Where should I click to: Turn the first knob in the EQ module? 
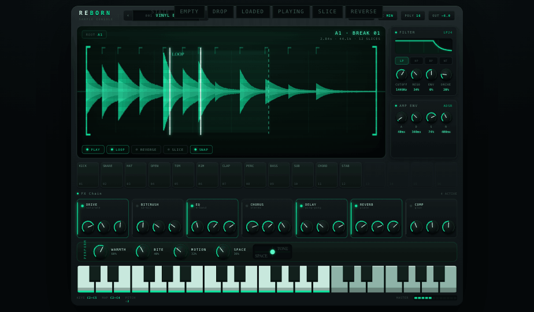click(197, 226)
